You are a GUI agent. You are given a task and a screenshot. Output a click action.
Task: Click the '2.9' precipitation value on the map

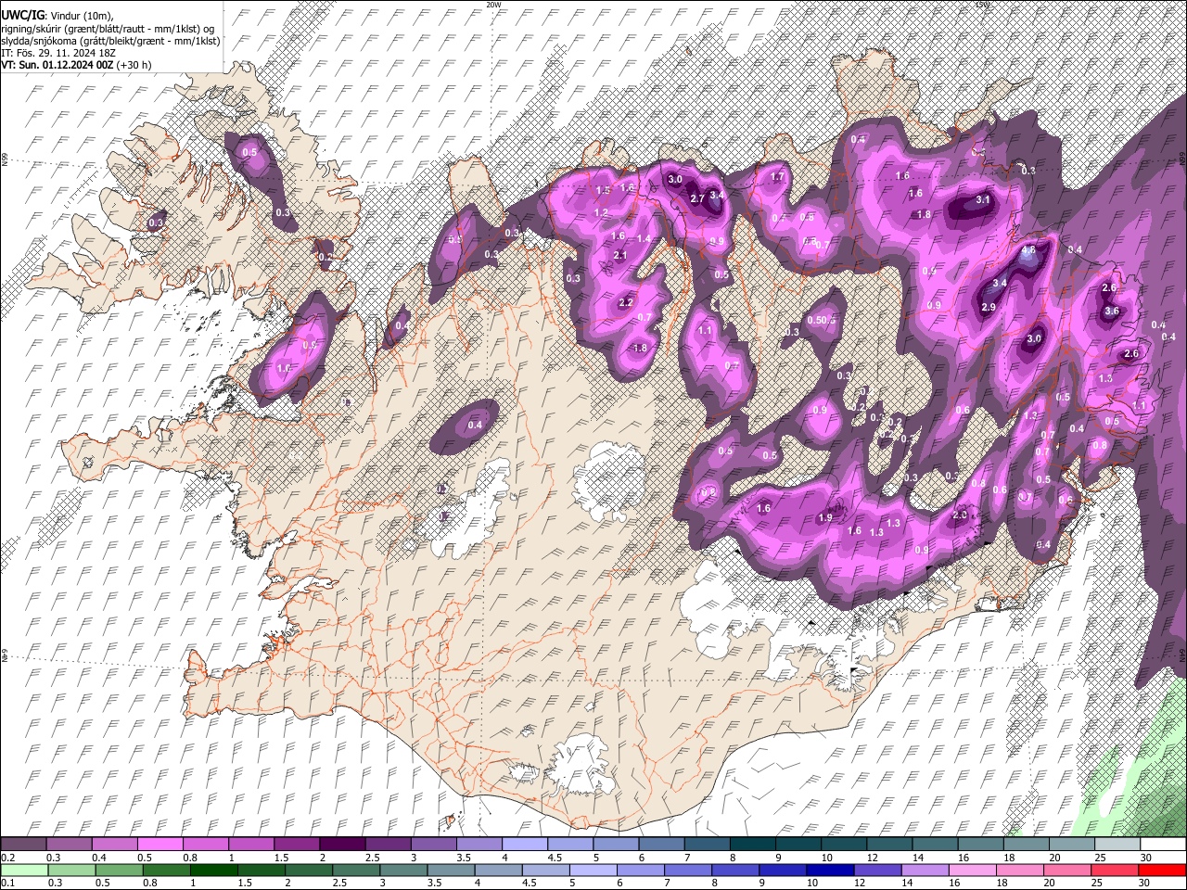point(988,307)
